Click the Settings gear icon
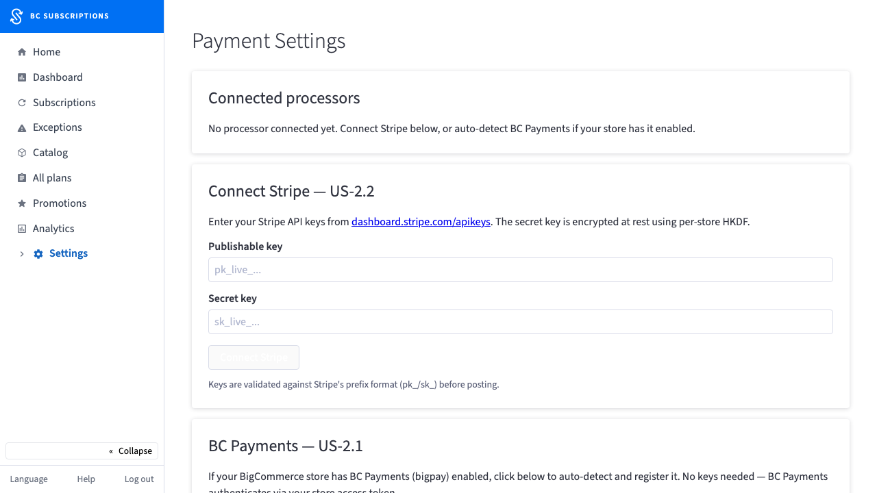The image size is (877, 493). [38, 254]
